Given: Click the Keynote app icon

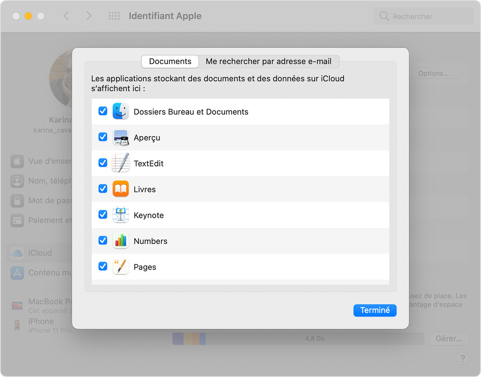Looking at the screenshot, I should (x=121, y=215).
